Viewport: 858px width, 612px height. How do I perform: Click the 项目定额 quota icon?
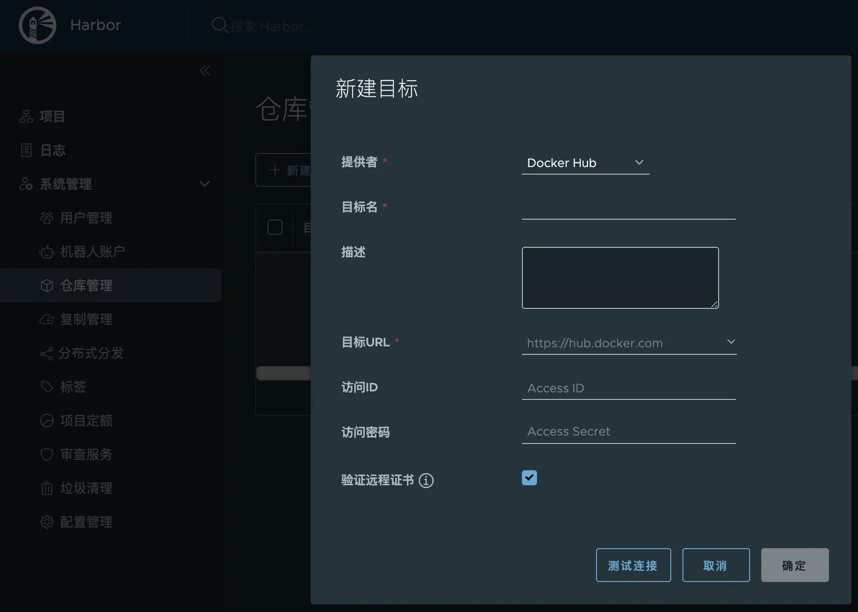click(x=47, y=421)
